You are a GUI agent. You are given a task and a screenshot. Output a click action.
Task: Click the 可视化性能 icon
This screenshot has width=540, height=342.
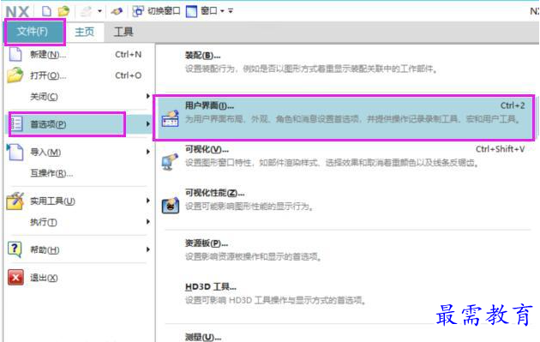[170, 206]
